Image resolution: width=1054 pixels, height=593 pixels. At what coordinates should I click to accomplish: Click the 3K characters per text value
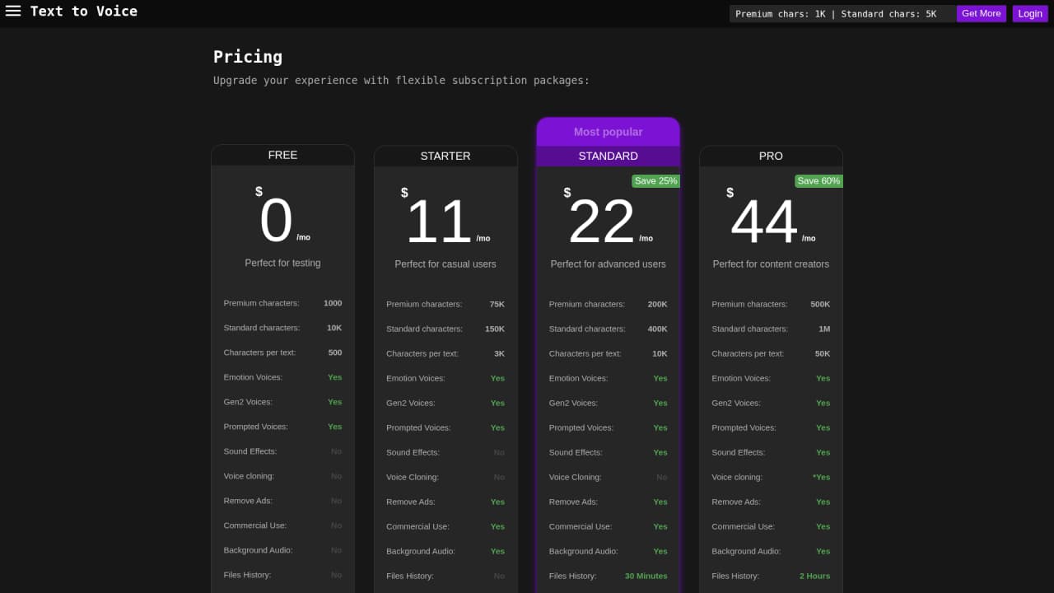(x=499, y=353)
